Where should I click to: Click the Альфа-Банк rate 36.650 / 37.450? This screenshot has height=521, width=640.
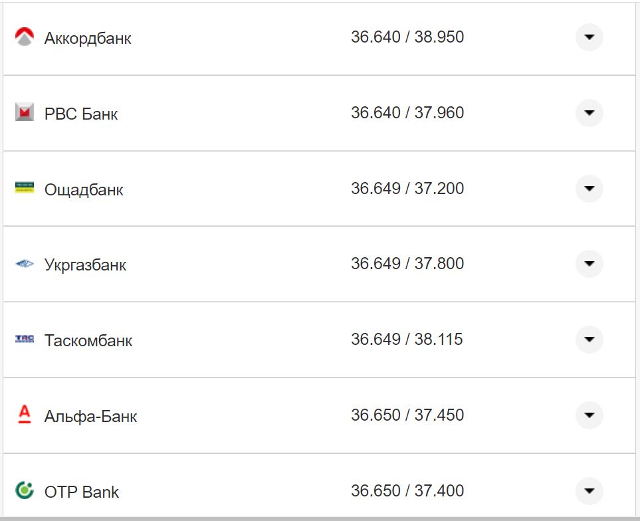tap(407, 415)
